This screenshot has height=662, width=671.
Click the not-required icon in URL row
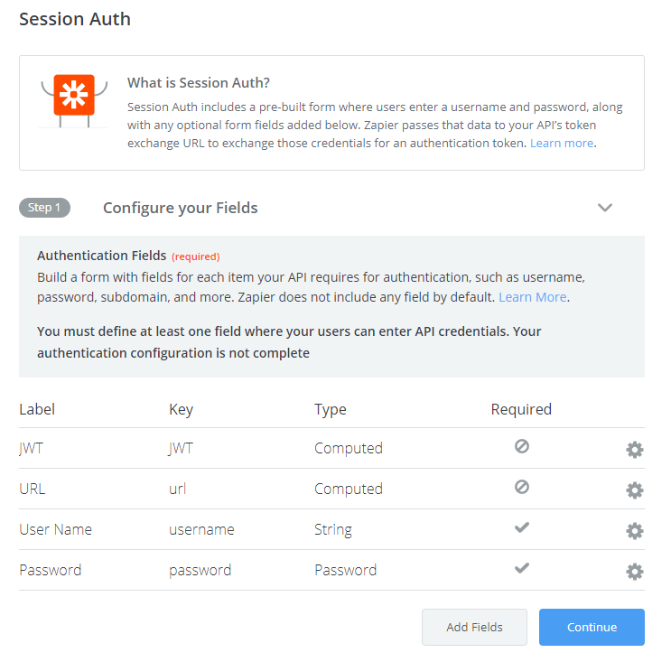[x=522, y=487]
